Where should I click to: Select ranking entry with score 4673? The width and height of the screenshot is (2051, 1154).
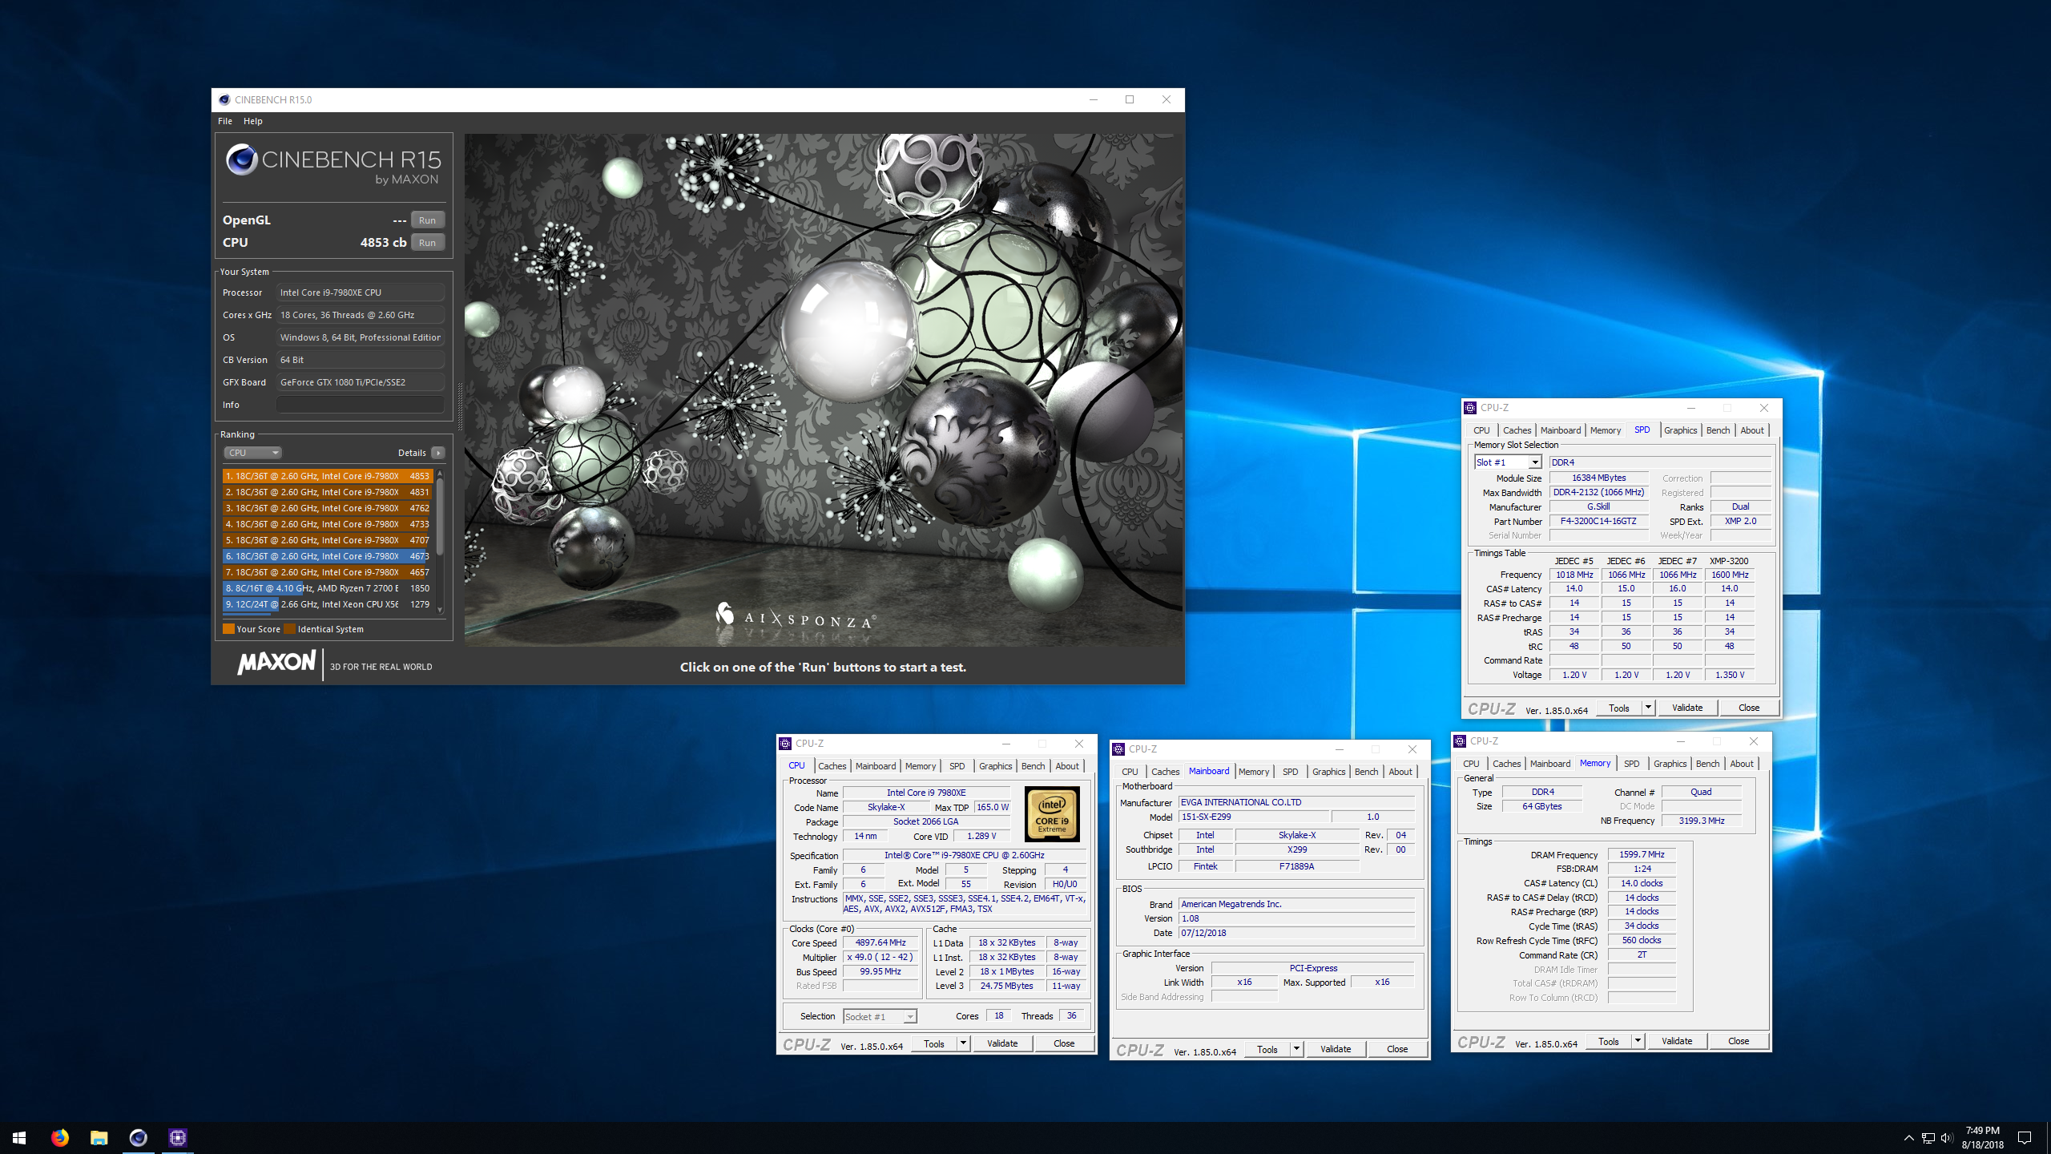tap(328, 556)
